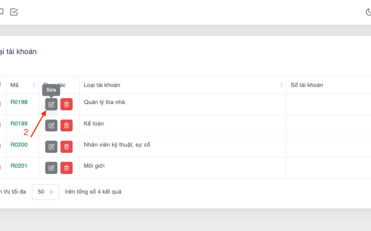Edit the Kế toán account type
371x231 pixels.
click(51, 126)
